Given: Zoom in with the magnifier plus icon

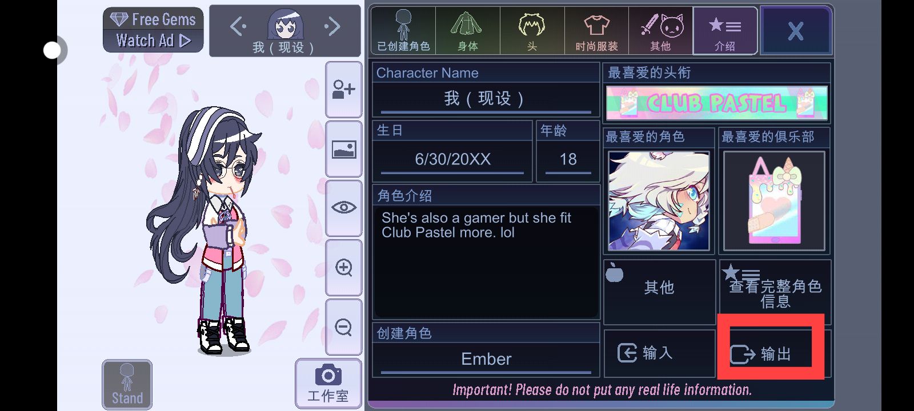Looking at the screenshot, I should coord(344,268).
